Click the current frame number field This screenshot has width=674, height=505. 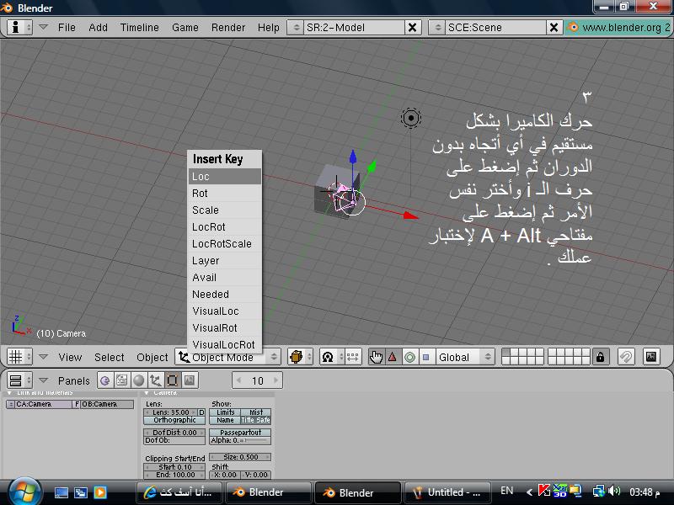tap(258, 380)
